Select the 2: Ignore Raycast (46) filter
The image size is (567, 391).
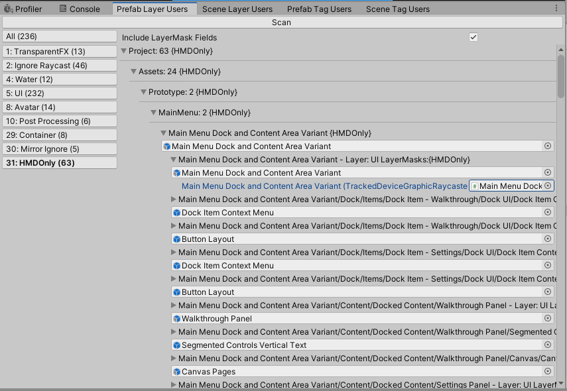pyautogui.click(x=60, y=66)
